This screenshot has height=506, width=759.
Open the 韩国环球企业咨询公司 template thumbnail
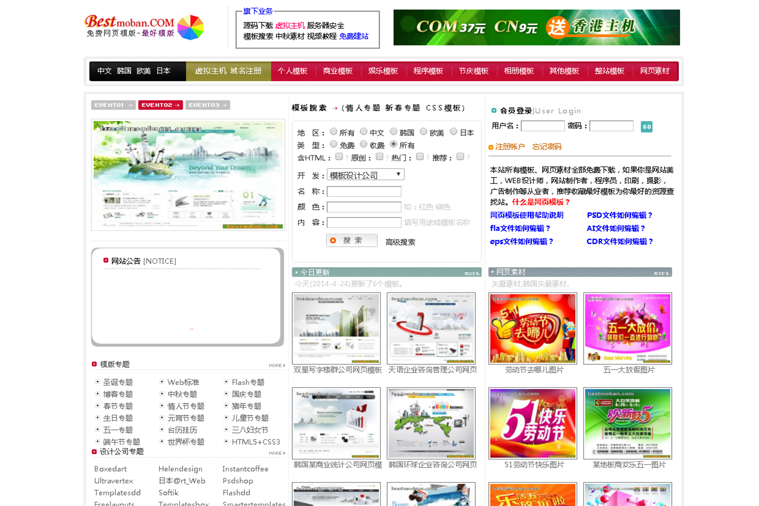431,423
